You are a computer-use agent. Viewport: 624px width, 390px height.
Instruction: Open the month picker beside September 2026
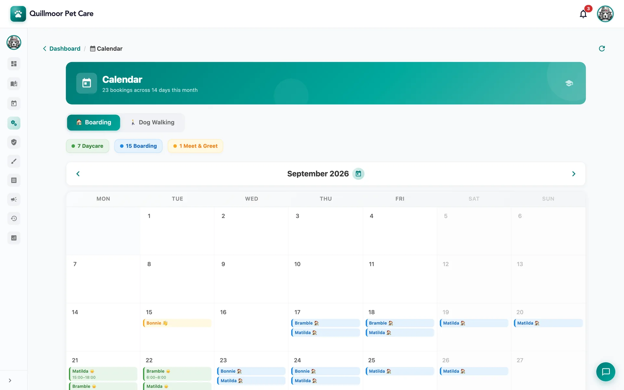coord(358,174)
